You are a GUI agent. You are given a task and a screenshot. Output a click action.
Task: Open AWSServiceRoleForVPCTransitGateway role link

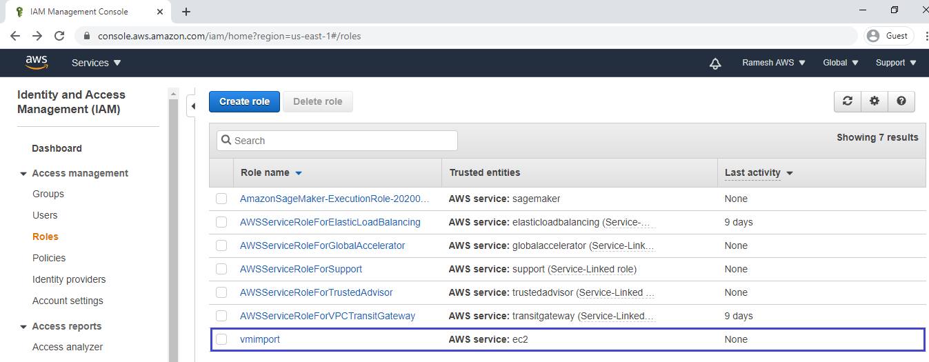(x=328, y=316)
